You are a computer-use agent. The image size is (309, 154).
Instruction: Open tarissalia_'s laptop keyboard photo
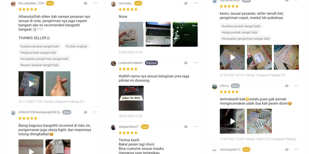coord(158,34)
